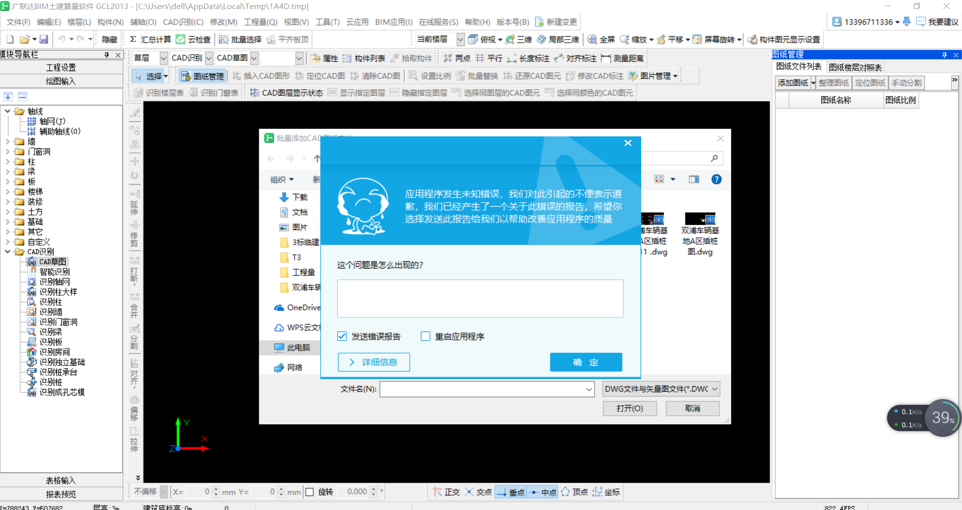Viewport: 962px width, 510px height.
Task: Open the 当前楼层 dropdown
Action: point(460,39)
